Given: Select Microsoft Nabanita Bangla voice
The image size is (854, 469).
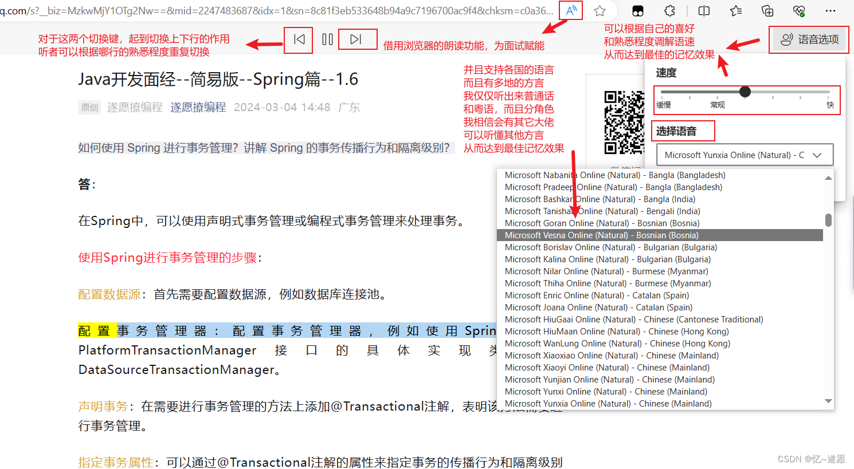Looking at the screenshot, I should [x=660, y=175].
